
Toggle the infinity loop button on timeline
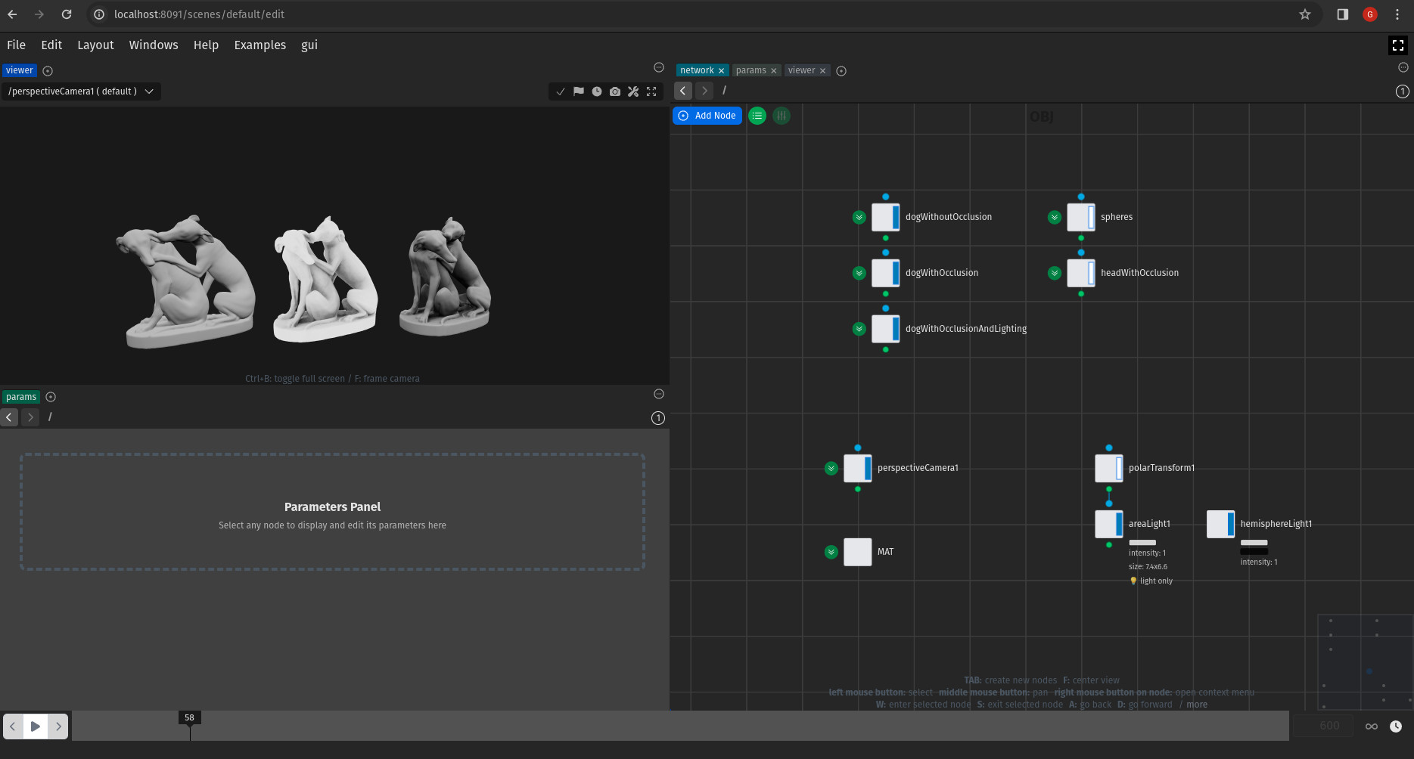pyautogui.click(x=1372, y=726)
